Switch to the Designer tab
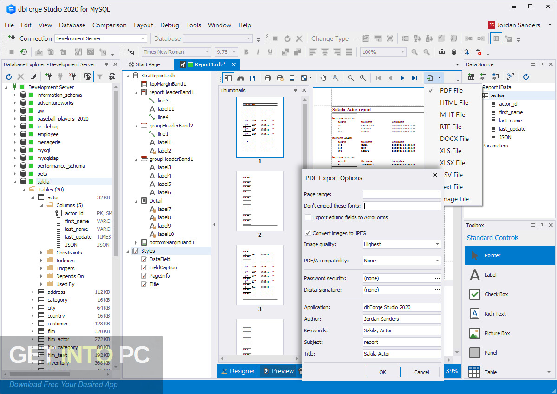 [x=238, y=371]
